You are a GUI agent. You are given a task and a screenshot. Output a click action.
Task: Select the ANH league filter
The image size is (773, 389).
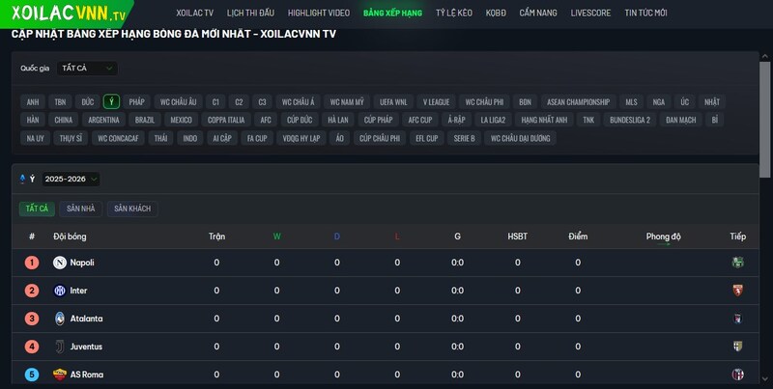33,102
